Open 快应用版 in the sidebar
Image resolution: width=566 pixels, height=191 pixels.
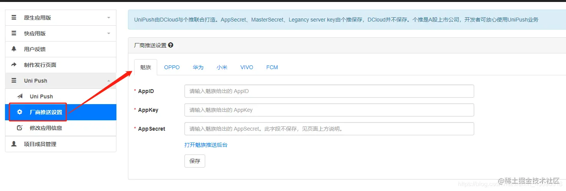(61, 33)
